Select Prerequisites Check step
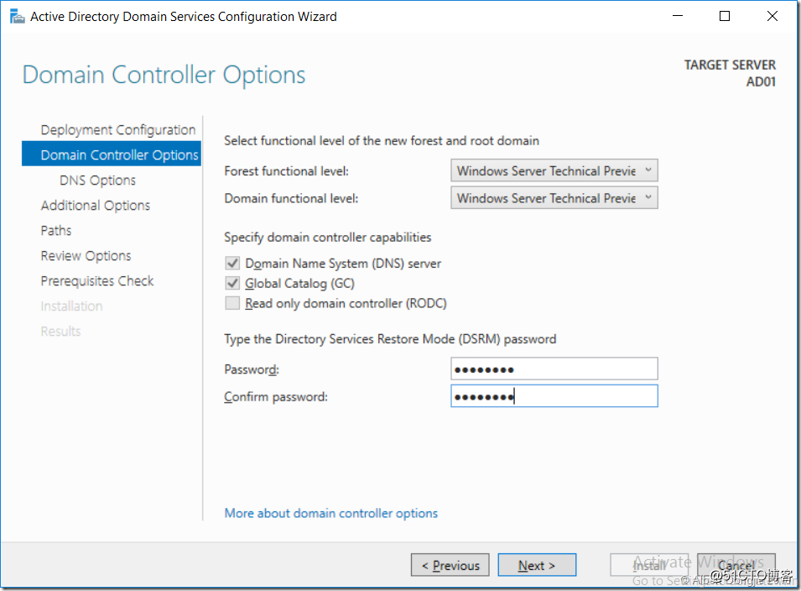This screenshot has width=801, height=591. (97, 280)
